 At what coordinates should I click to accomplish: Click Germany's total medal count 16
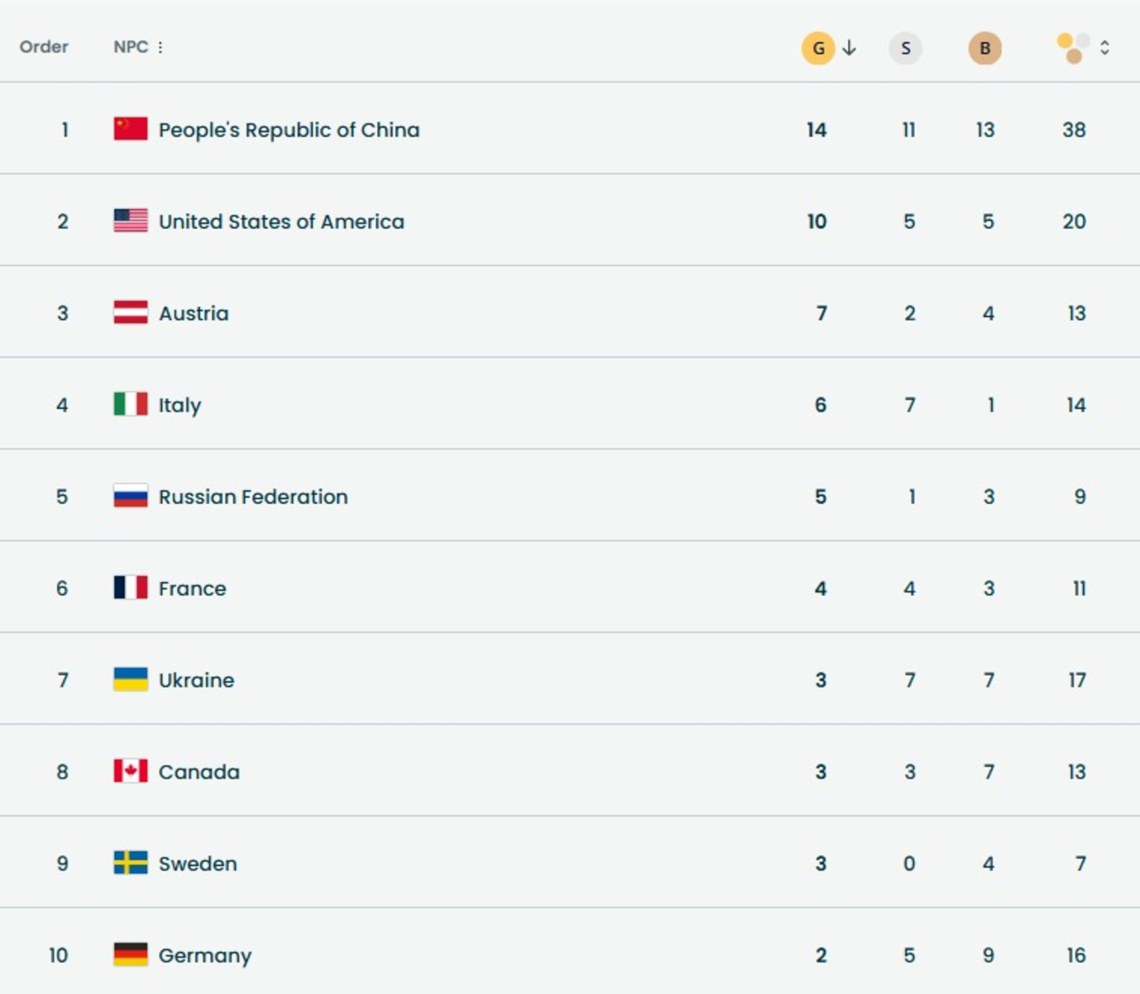tap(1076, 955)
